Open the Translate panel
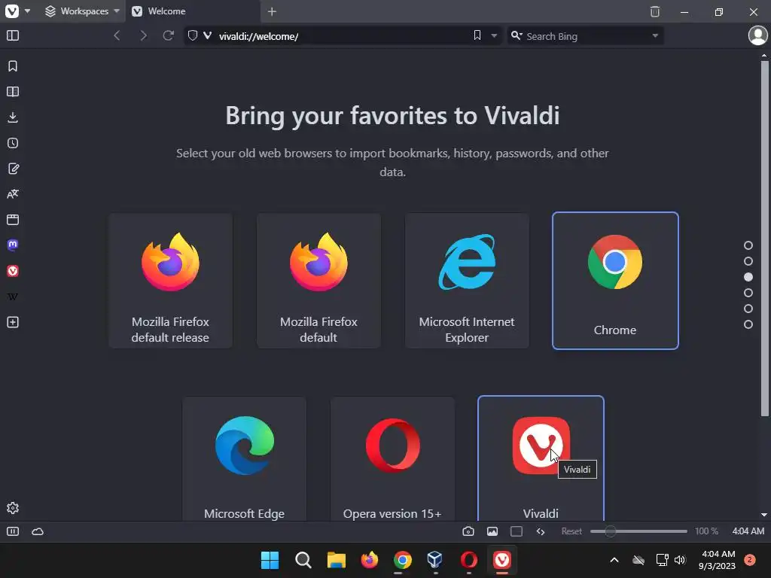The image size is (771, 578). pos(13,194)
